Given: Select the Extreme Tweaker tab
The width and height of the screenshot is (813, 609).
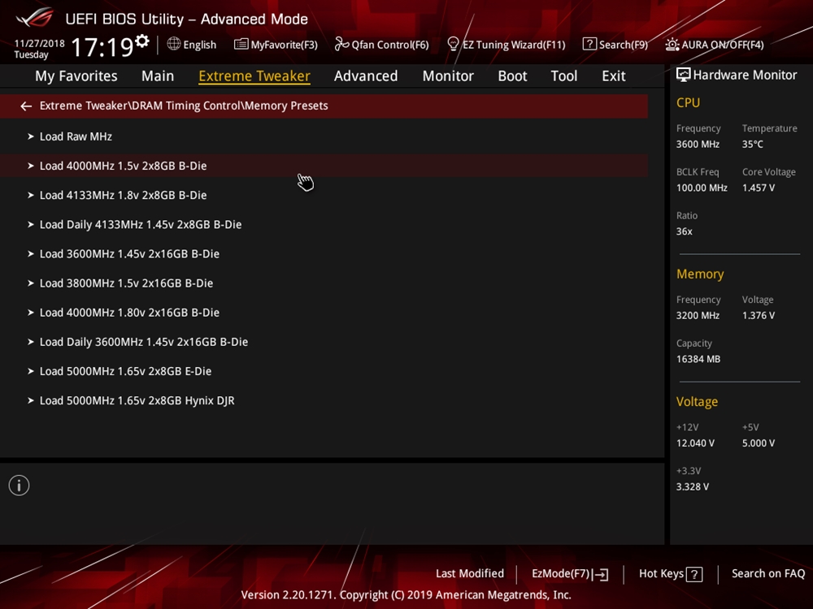Looking at the screenshot, I should [254, 76].
